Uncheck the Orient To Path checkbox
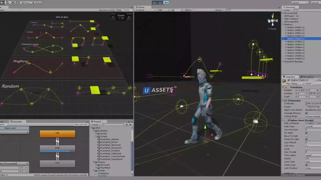 click(x=306, y=139)
